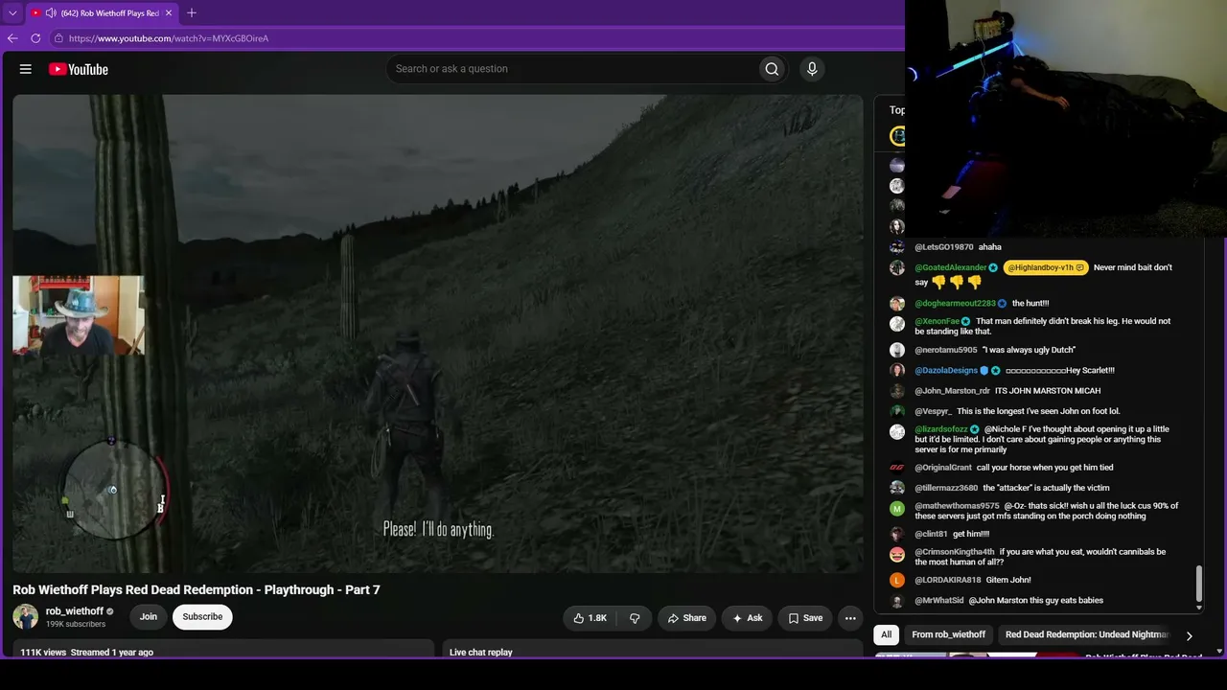1227x690 pixels.
Task: Ask a question about the video
Action: pyautogui.click(x=747, y=618)
